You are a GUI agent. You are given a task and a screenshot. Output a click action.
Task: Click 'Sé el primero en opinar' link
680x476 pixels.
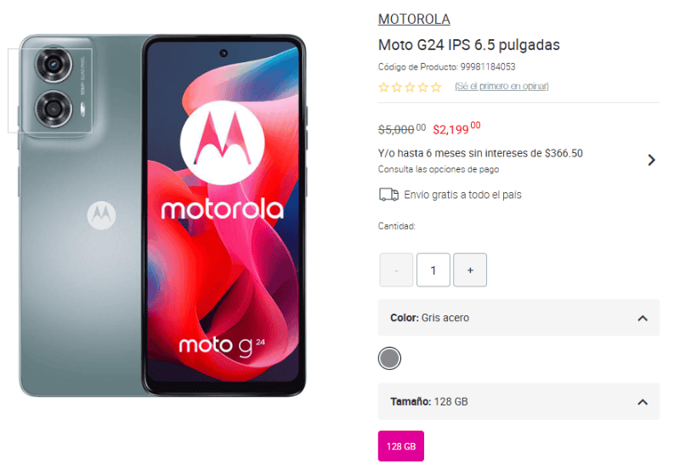501,86
